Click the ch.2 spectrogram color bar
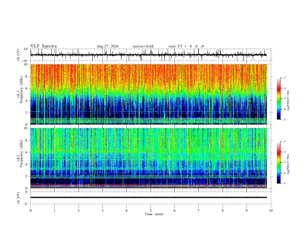 [279, 162]
